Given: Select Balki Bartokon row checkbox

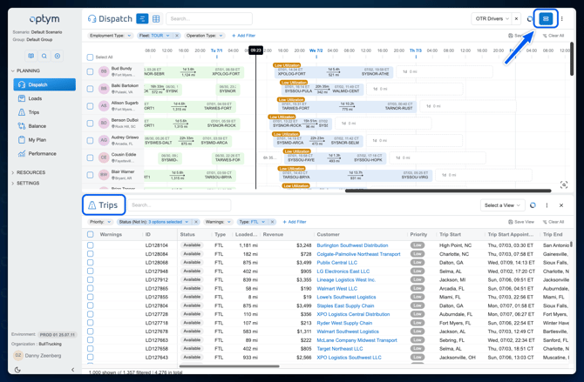Looking at the screenshot, I should click(x=90, y=89).
